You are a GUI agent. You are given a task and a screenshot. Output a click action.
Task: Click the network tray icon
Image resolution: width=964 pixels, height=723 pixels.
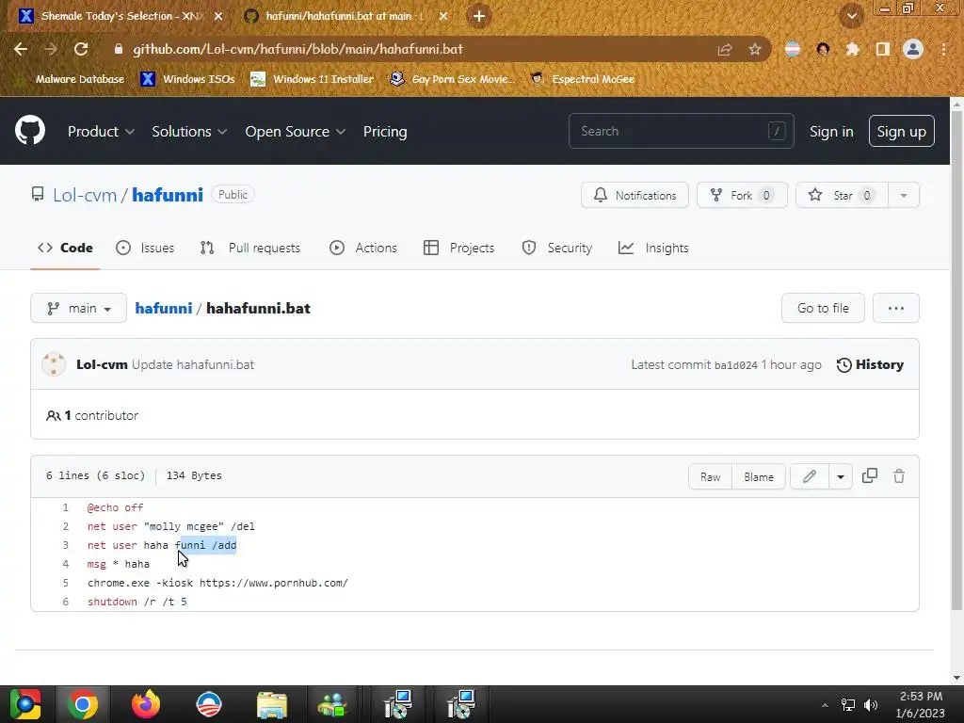pos(848,704)
